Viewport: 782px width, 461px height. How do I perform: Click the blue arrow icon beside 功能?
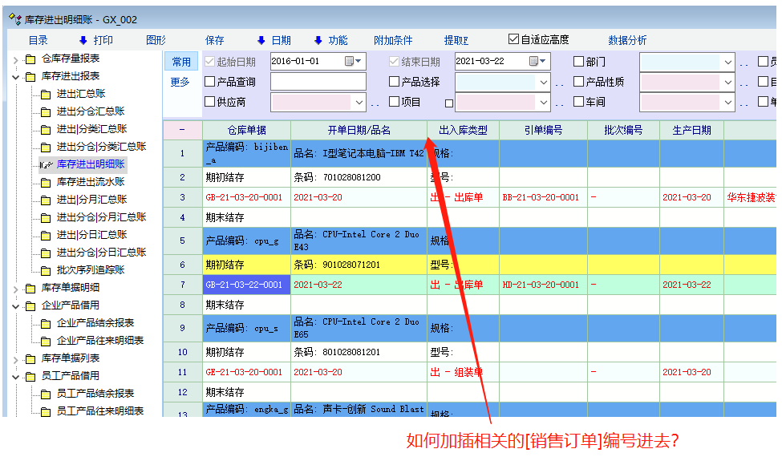[318, 40]
